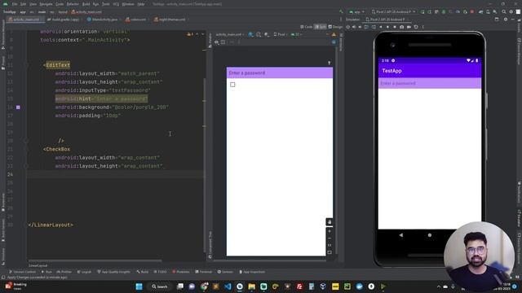Open the Navigate menu
Viewport: 522px width, 293px height.
pyautogui.click(x=46, y=4)
